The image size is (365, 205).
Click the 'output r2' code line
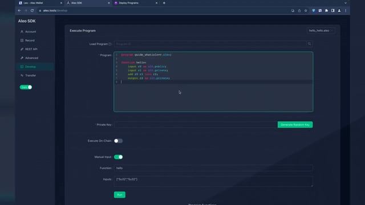[x=148, y=79]
